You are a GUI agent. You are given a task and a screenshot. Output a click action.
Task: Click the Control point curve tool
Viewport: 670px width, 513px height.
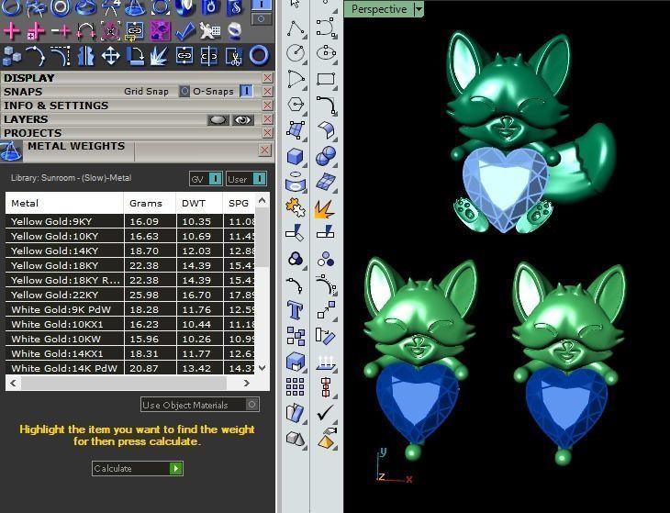coord(326,28)
